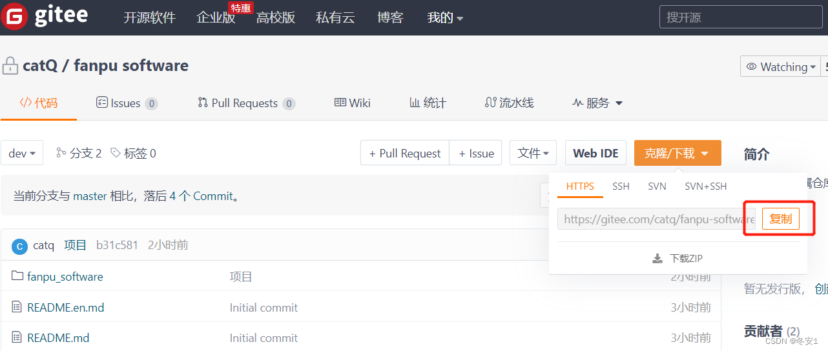Click the README.en.md file icon

(17, 307)
